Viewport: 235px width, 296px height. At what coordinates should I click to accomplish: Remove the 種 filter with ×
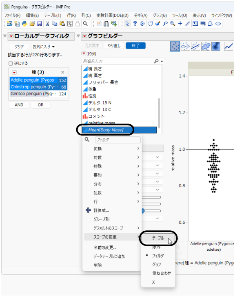(x=62, y=72)
